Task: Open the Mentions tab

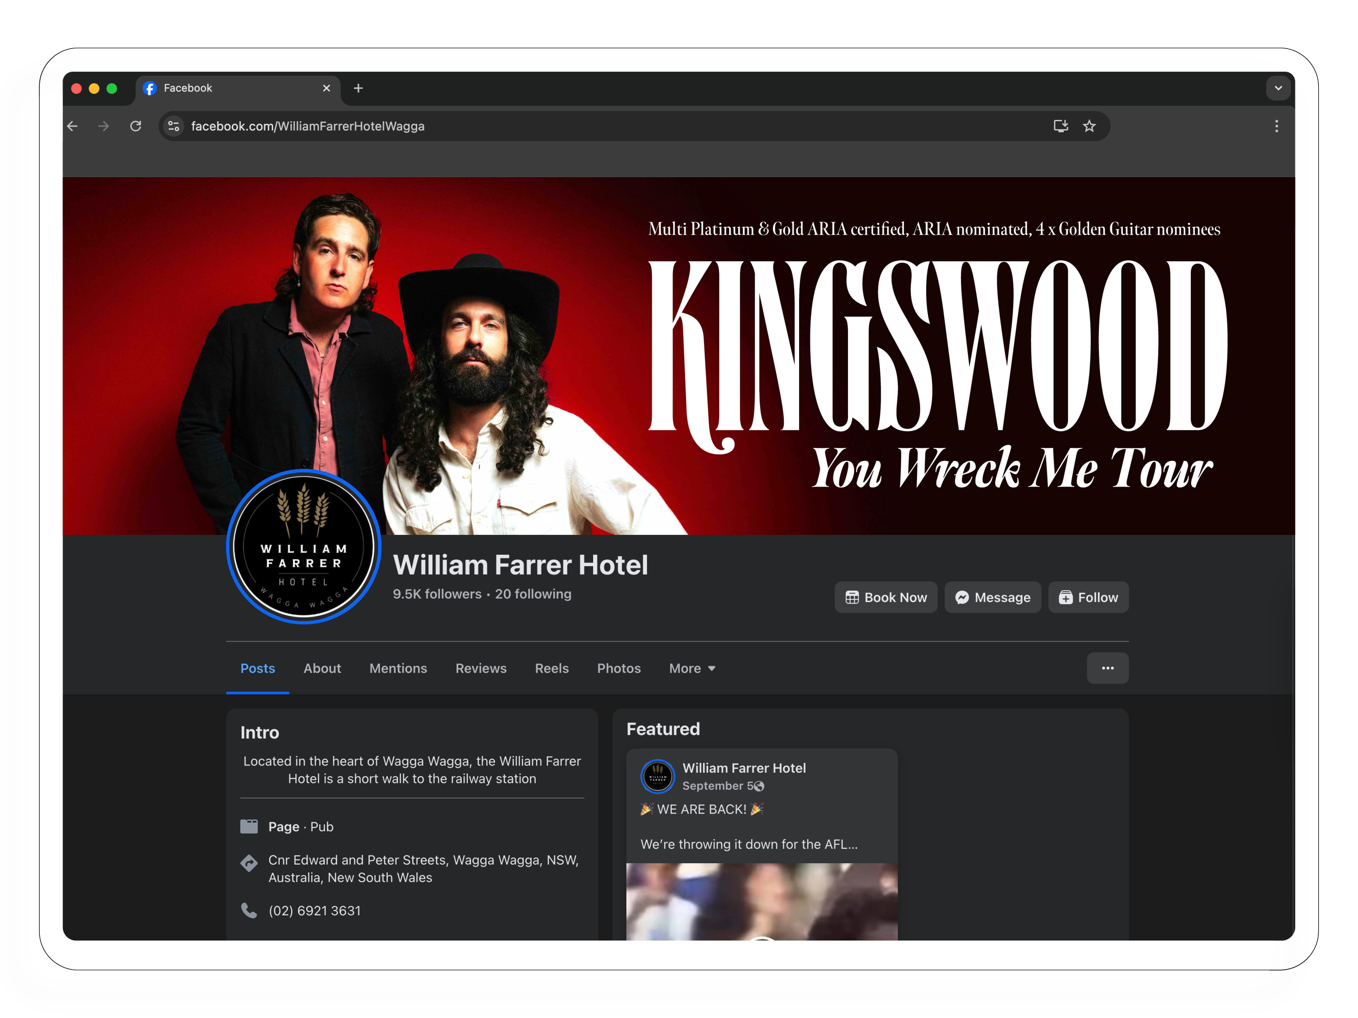Action: click(x=398, y=668)
